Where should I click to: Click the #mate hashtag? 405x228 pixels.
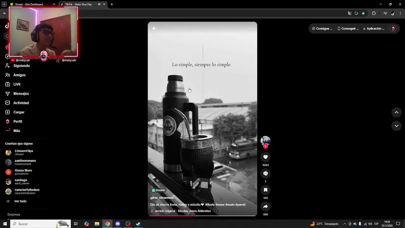230,205
